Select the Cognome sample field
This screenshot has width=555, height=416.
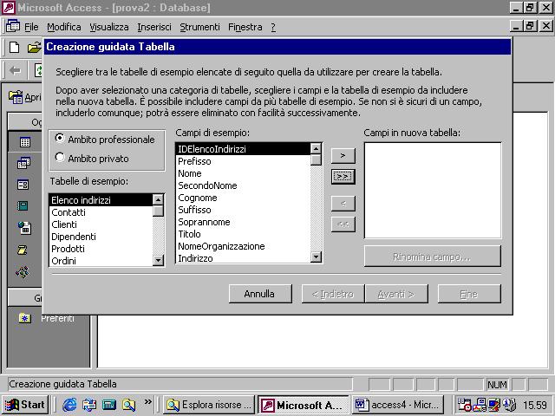click(243, 198)
